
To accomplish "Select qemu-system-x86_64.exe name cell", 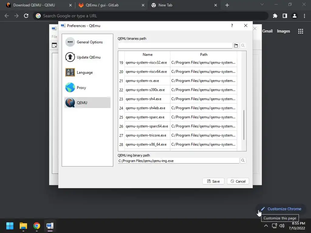I will (x=147, y=144).
